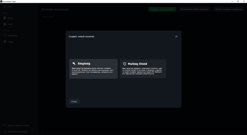This screenshot has height=135, width=247.
Task: Maximize the Blockstream Green window
Action: [238, 2]
